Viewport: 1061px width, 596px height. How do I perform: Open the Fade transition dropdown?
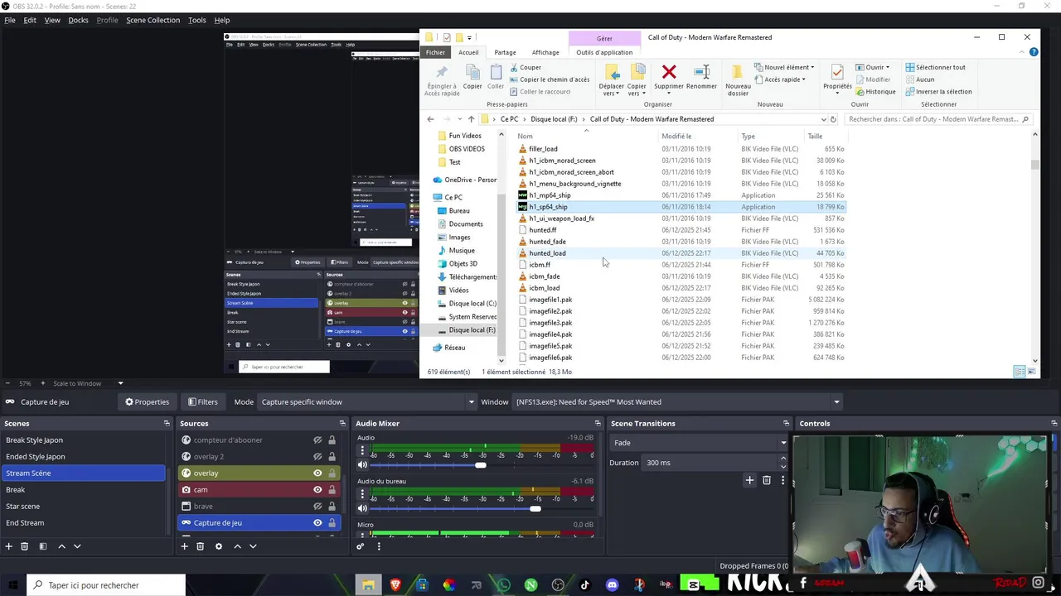click(700, 443)
